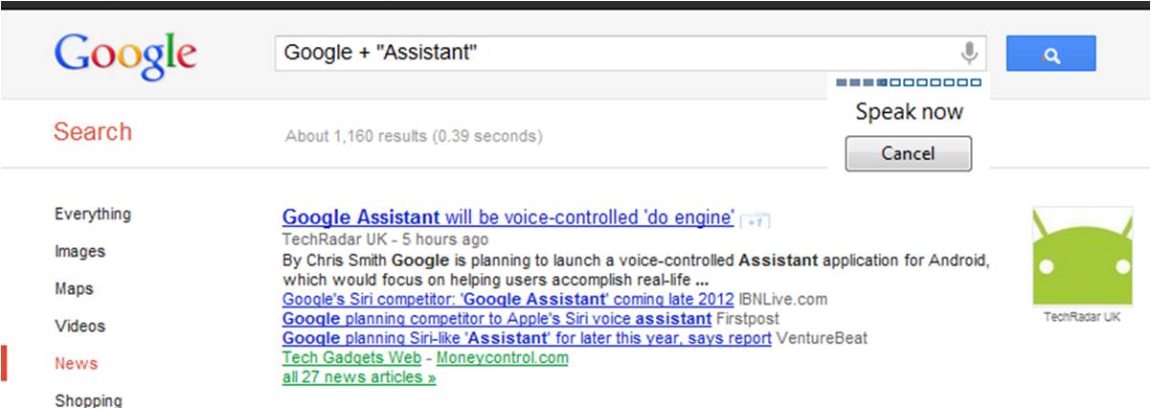Click the search query input field
This screenshot has height=409, width=1151.
pos(613,53)
